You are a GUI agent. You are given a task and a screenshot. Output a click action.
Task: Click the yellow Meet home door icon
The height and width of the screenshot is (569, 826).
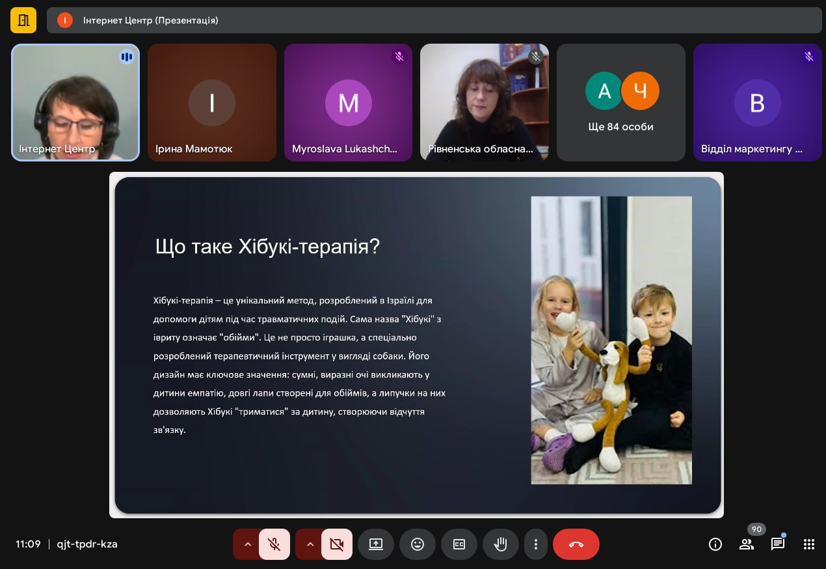pyautogui.click(x=23, y=20)
